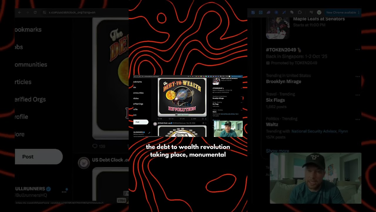Click the white Post button in the central screenshot
The width and height of the screenshot is (376, 212).
(141, 122)
